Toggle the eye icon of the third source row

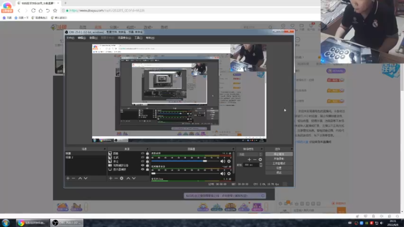point(142,161)
